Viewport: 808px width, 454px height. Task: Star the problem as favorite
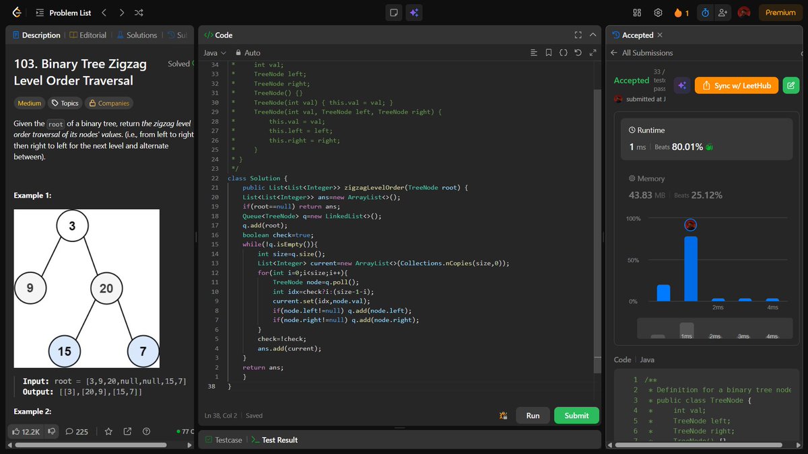(x=108, y=432)
